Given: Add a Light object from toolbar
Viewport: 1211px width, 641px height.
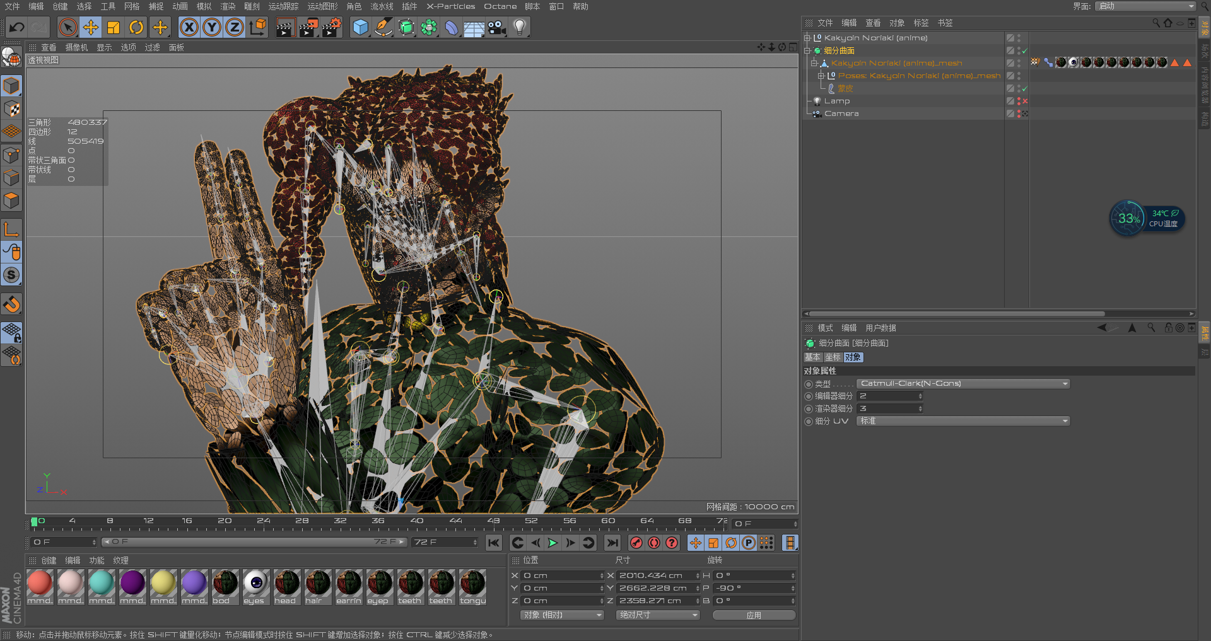Looking at the screenshot, I should coord(520,27).
